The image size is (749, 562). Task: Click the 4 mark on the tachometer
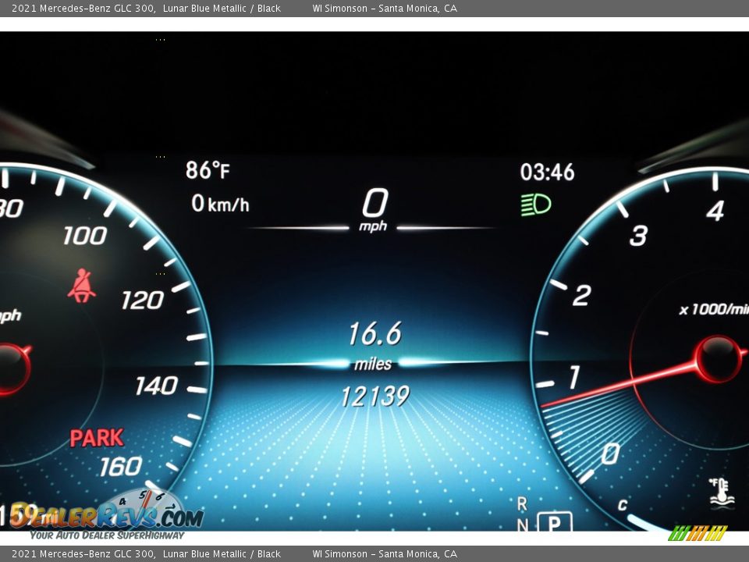point(715,211)
